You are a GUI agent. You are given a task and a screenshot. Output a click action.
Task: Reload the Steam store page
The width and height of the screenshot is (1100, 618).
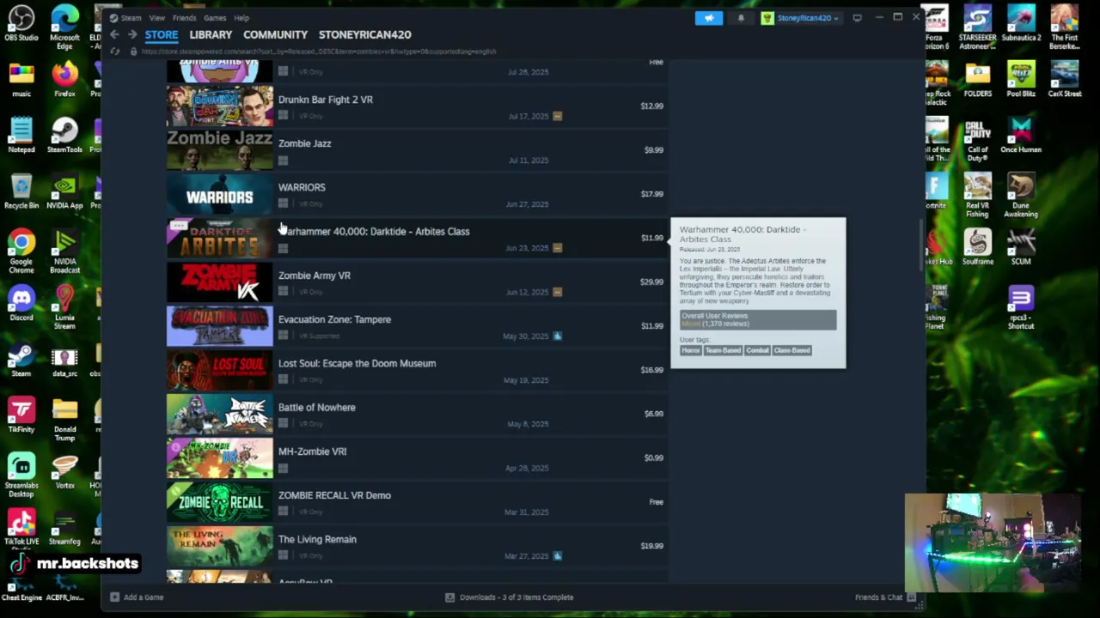pos(114,51)
